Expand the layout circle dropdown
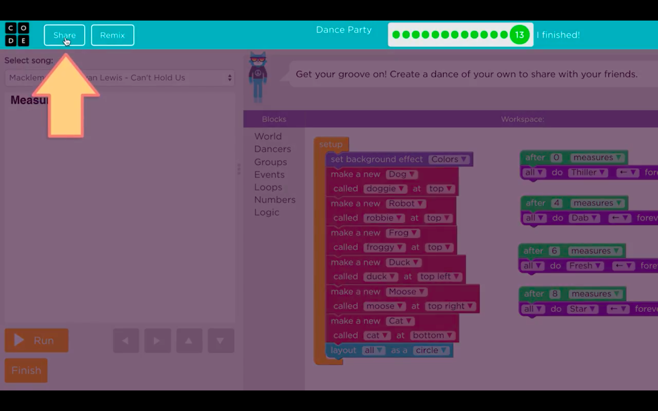This screenshot has width=658, height=411. (x=431, y=350)
